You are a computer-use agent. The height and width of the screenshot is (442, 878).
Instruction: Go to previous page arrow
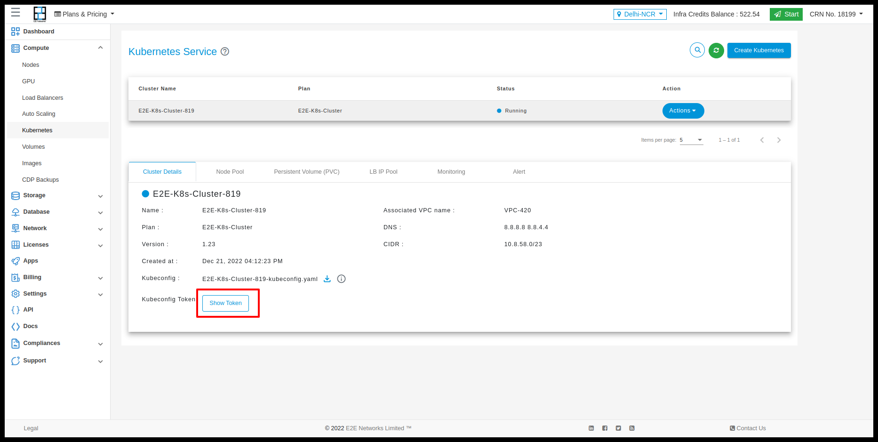pos(762,140)
